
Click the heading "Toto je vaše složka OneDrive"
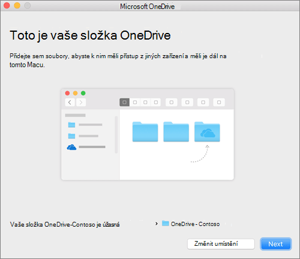coord(90,35)
